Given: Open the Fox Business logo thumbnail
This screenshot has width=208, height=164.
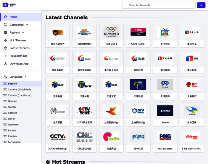Looking at the screenshot, I should 165,137.
